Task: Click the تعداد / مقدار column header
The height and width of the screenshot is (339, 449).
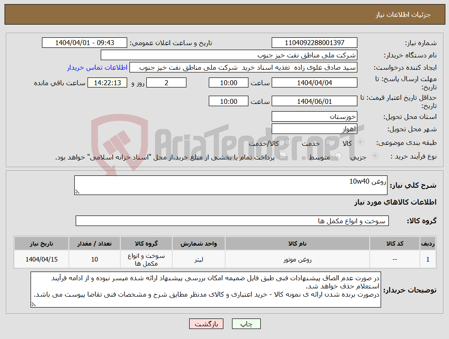Action: pyautogui.click(x=94, y=243)
